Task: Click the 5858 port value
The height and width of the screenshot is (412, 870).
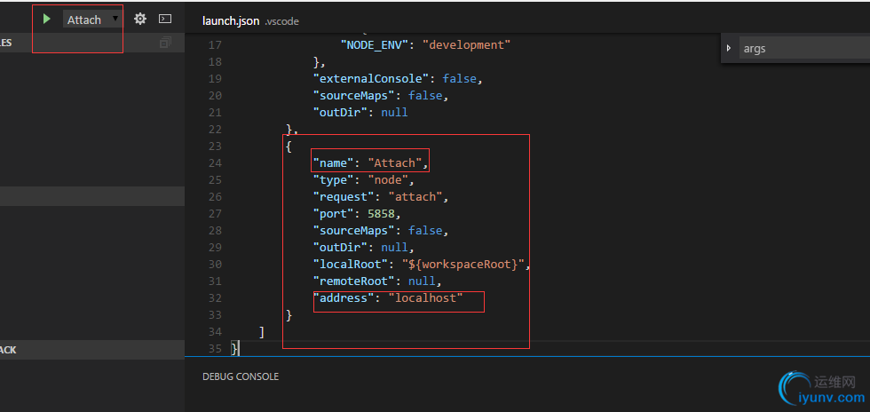Action: (x=381, y=214)
